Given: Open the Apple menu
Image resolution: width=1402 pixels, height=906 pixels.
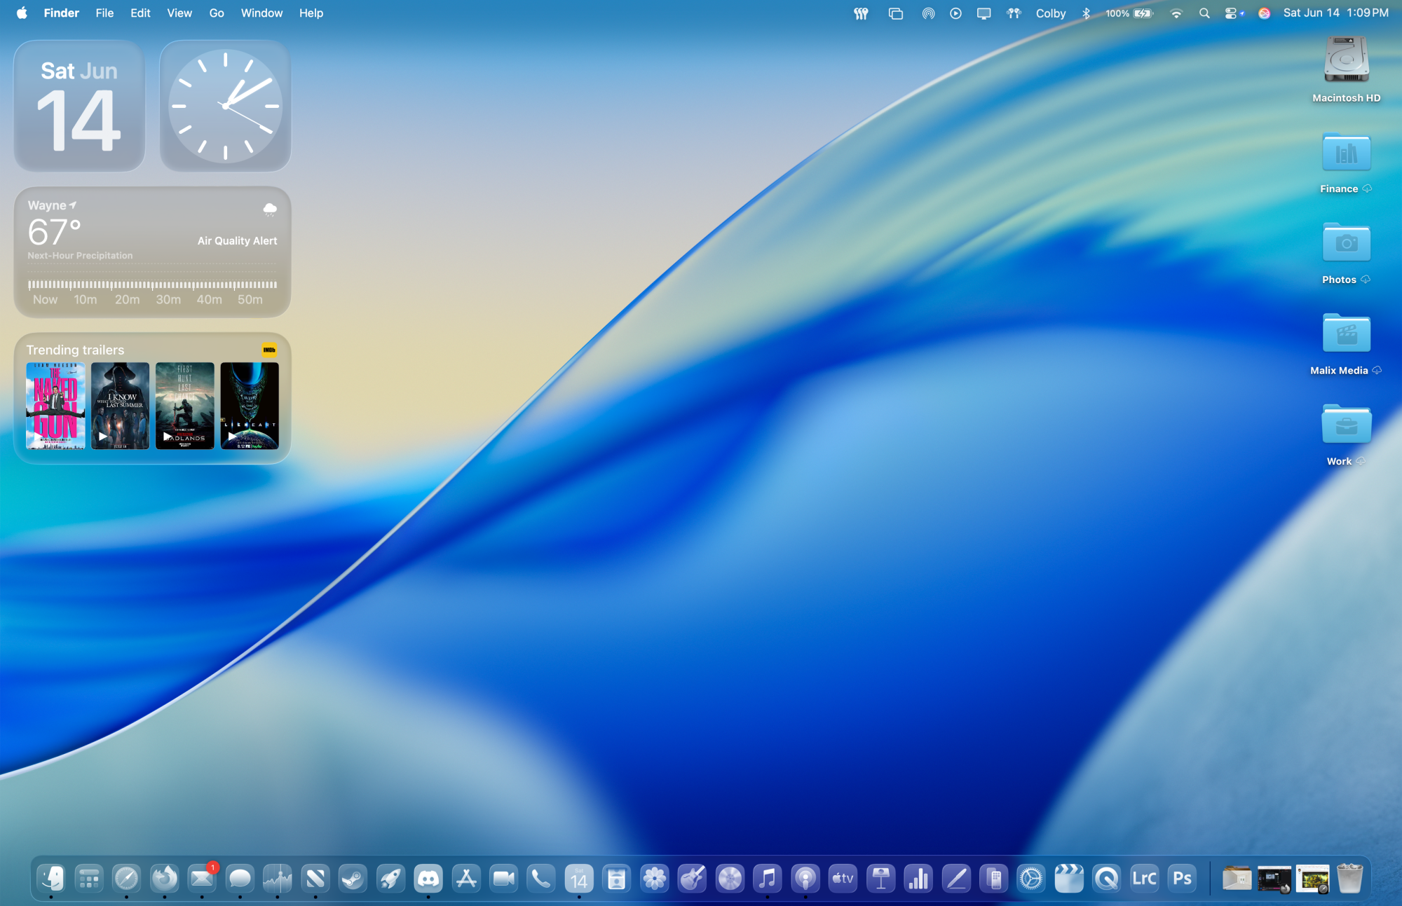Looking at the screenshot, I should [22, 13].
